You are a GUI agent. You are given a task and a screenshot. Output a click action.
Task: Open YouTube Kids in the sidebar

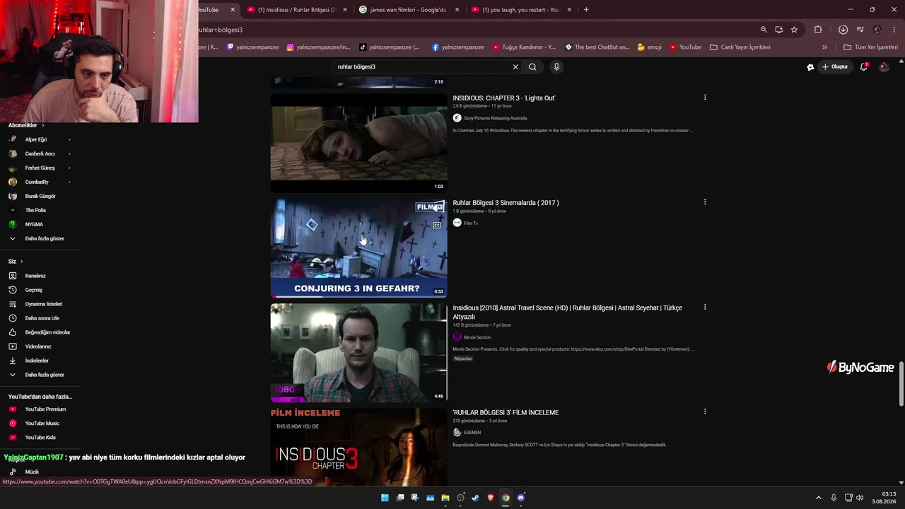click(40, 438)
